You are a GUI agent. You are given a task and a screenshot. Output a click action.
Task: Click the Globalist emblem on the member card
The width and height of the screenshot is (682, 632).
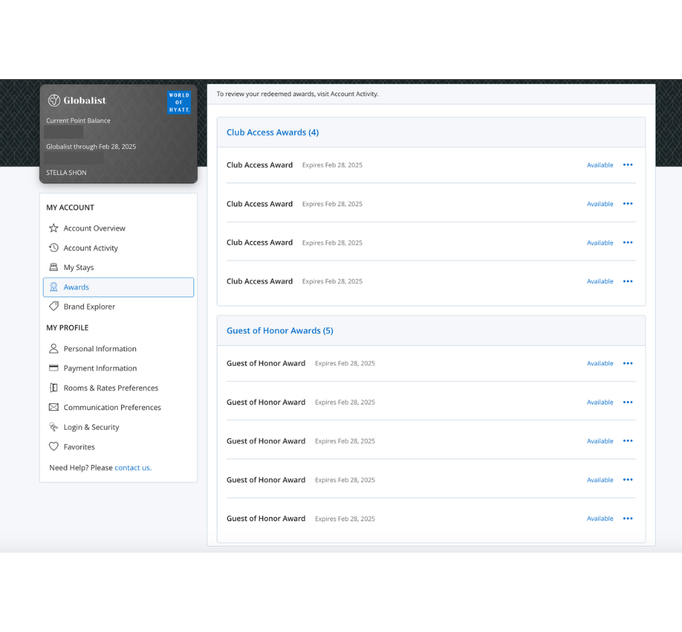tap(54, 100)
